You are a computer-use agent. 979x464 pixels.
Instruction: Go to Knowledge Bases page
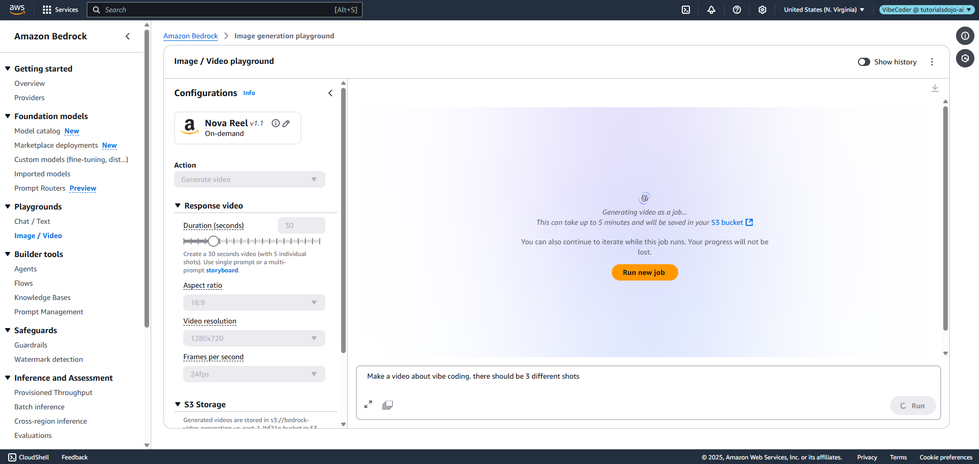[42, 297]
